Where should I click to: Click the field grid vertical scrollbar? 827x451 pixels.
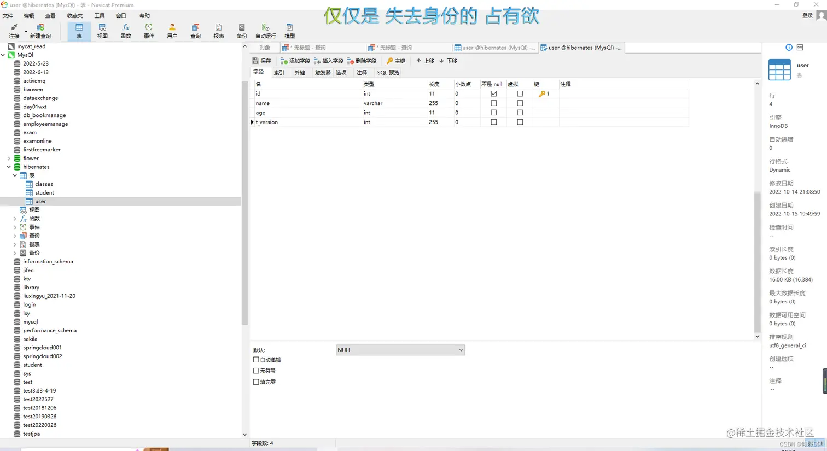(757, 262)
